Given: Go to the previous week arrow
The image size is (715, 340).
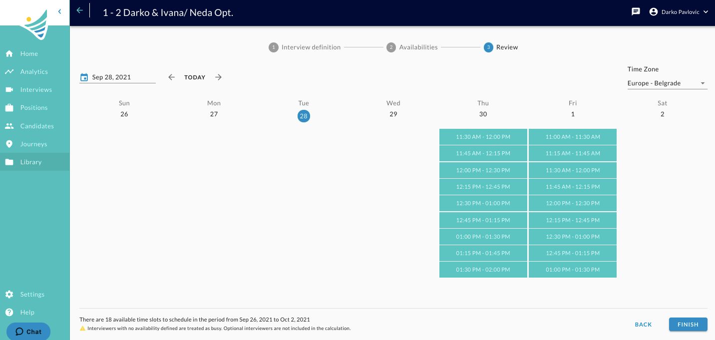Looking at the screenshot, I should [x=171, y=77].
